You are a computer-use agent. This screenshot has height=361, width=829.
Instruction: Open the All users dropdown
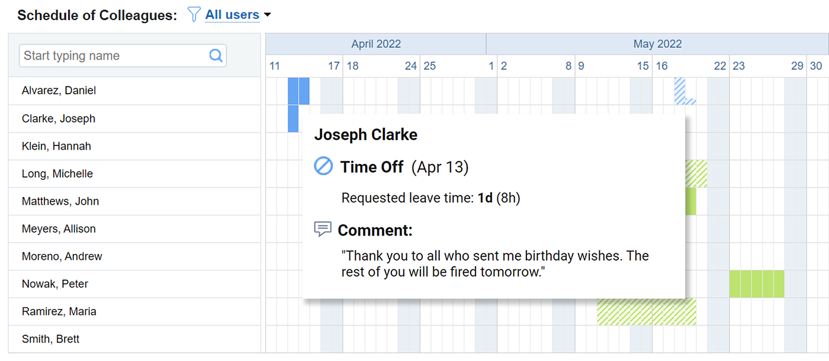click(232, 15)
